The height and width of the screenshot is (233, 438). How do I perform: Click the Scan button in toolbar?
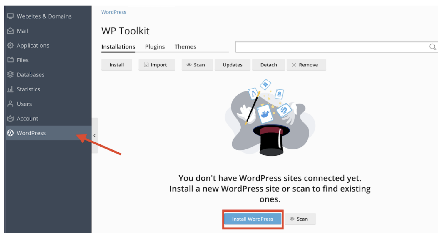point(197,65)
